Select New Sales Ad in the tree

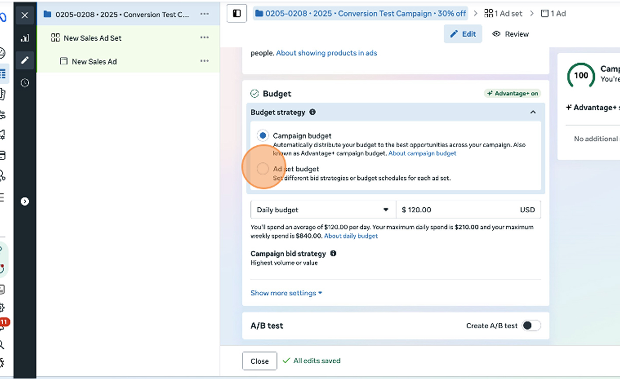coord(94,61)
